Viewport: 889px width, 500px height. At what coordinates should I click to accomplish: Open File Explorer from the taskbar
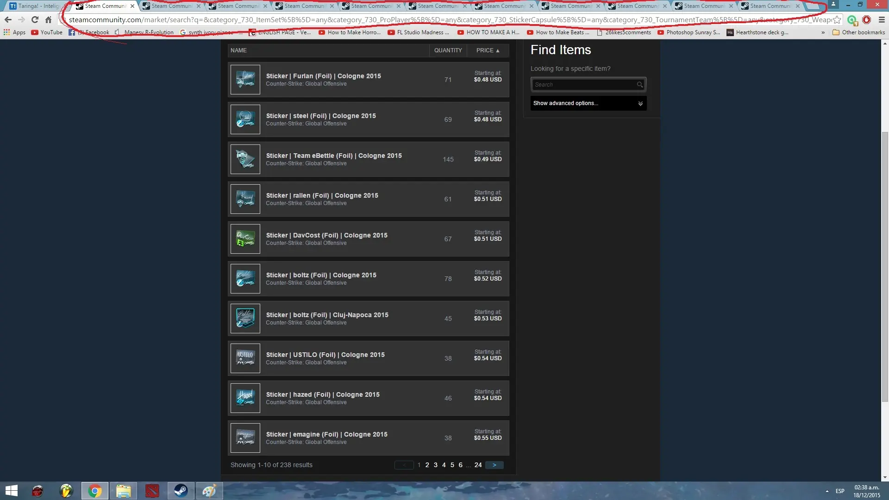[x=123, y=491]
